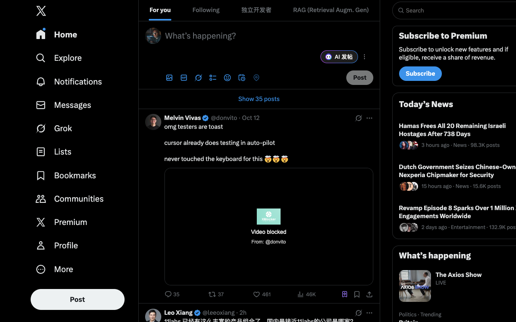The image size is (516, 322).
Task: Click the Grok icon on Melvin Vivas's post
Action: (358, 118)
